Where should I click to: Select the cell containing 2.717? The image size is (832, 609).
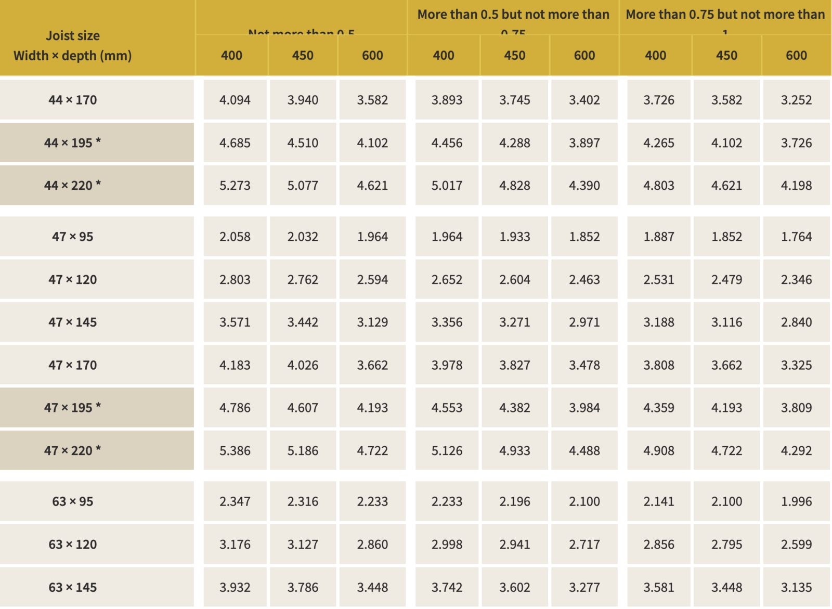[x=584, y=545]
